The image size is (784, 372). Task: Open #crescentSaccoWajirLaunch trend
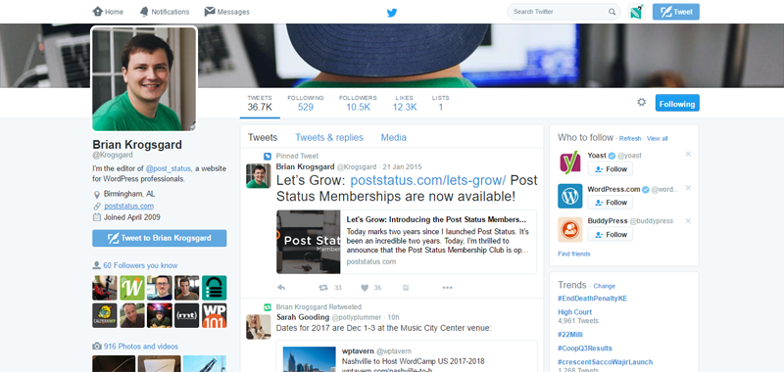point(606,362)
